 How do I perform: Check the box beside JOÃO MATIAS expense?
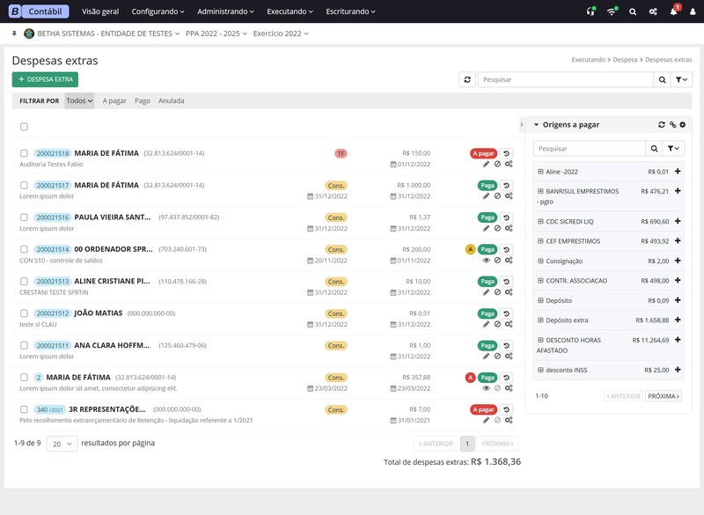pyautogui.click(x=25, y=313)
